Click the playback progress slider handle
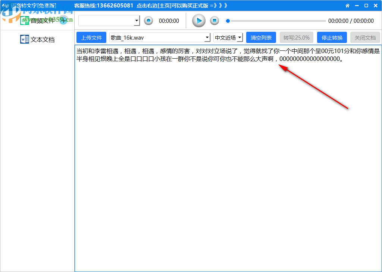Image resolution: width=382 pixels, height=272 pixels. click(x=228, y=21)
